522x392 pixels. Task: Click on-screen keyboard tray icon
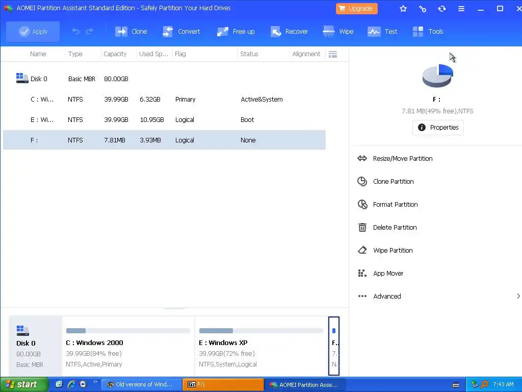point(455,385)
